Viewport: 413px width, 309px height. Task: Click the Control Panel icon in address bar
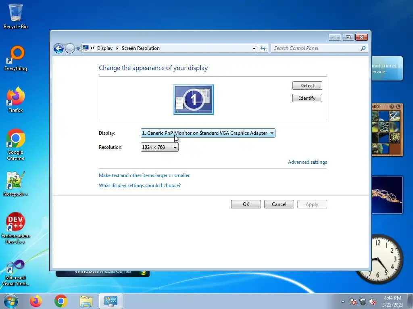tap(86, 48)
